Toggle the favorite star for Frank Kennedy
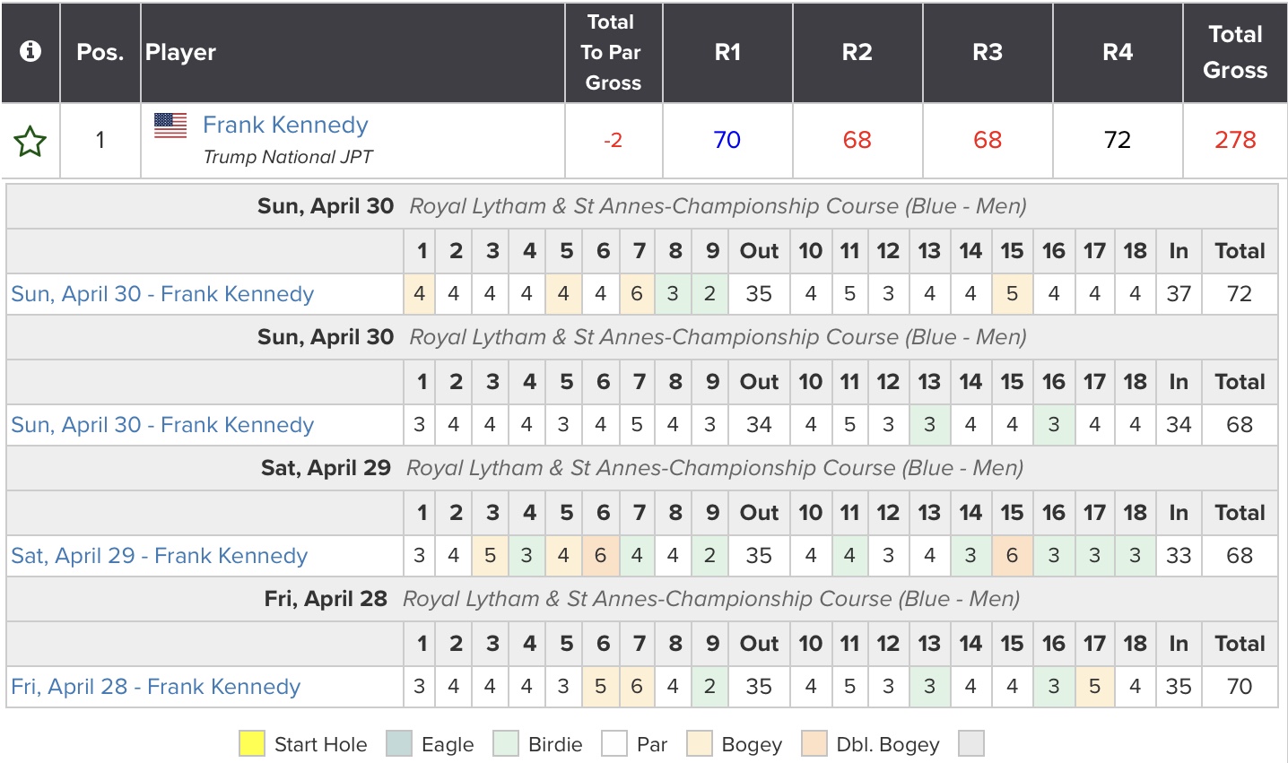 click(x=30, y=141)
